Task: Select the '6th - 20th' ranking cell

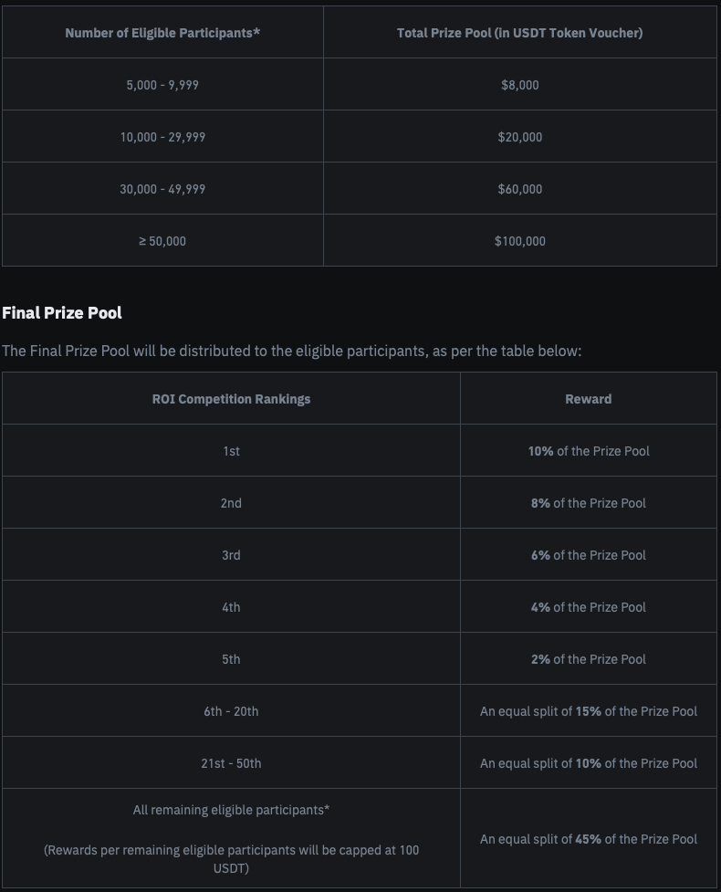Action: [x=231, y=711]
